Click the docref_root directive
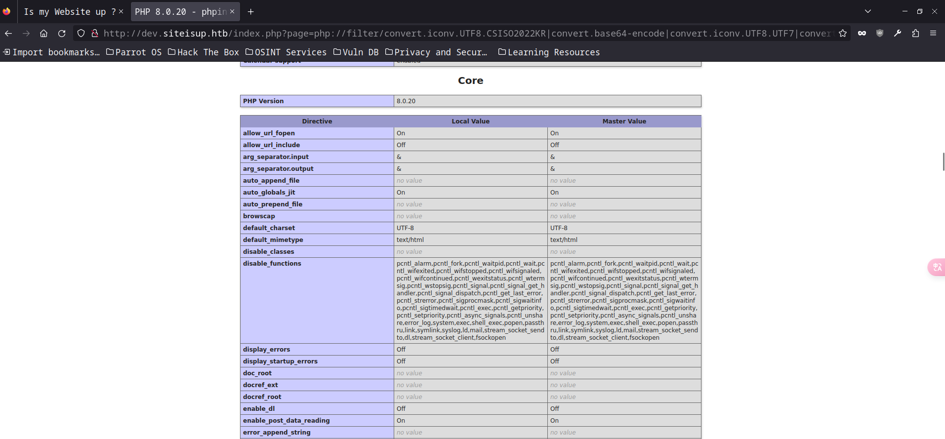The width and height of the screenshot is (945, 439). click(262, 397)
